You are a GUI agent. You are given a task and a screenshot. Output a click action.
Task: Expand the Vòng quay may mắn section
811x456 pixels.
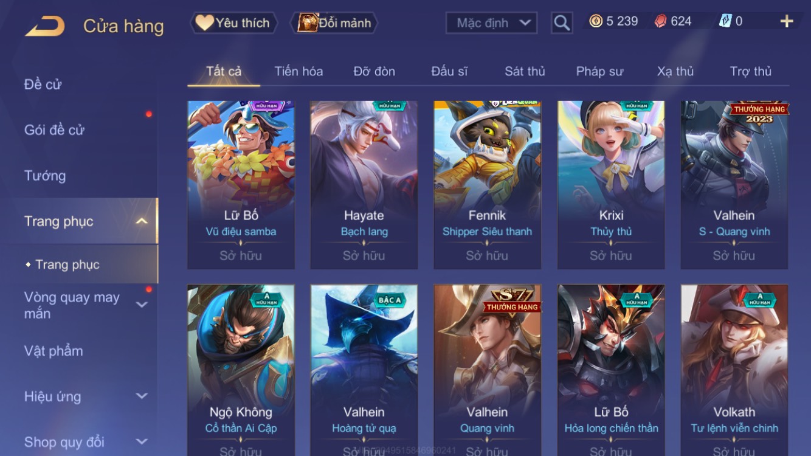click(142, 305)
